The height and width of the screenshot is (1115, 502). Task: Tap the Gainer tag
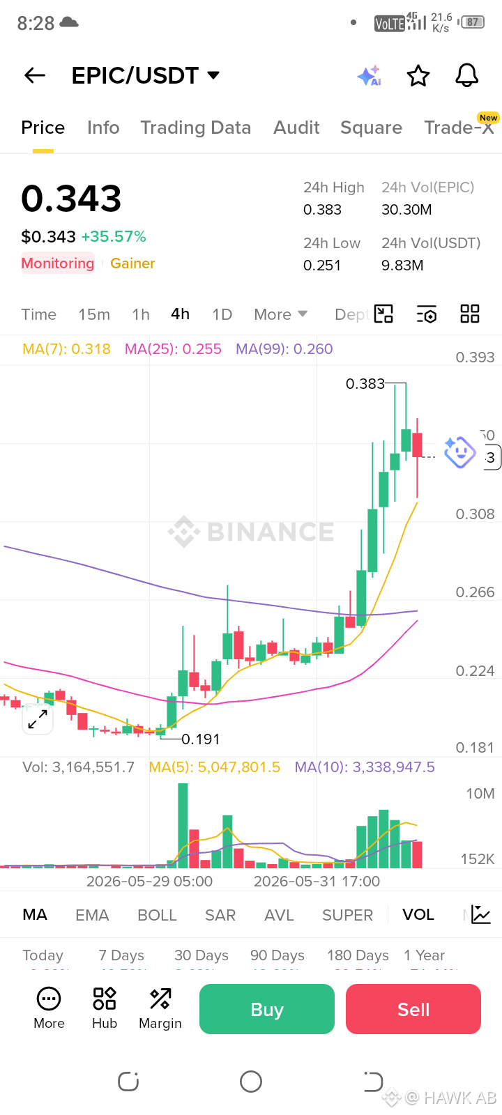132,263
